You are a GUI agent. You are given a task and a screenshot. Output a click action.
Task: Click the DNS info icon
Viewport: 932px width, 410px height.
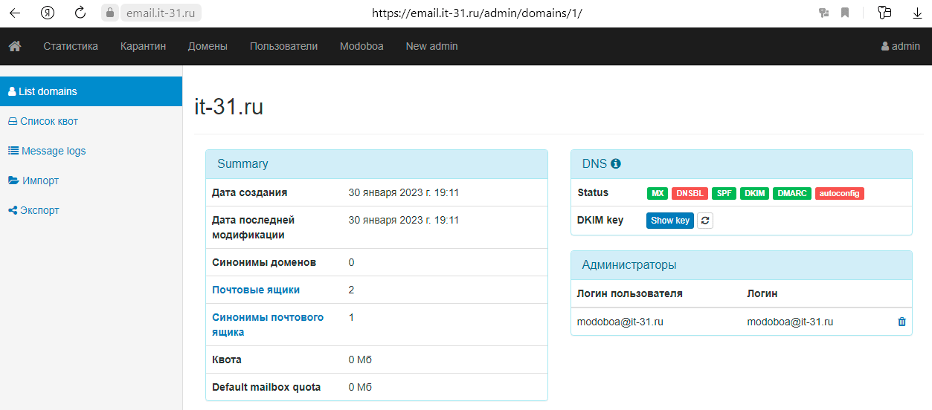(x=616, y=164)
